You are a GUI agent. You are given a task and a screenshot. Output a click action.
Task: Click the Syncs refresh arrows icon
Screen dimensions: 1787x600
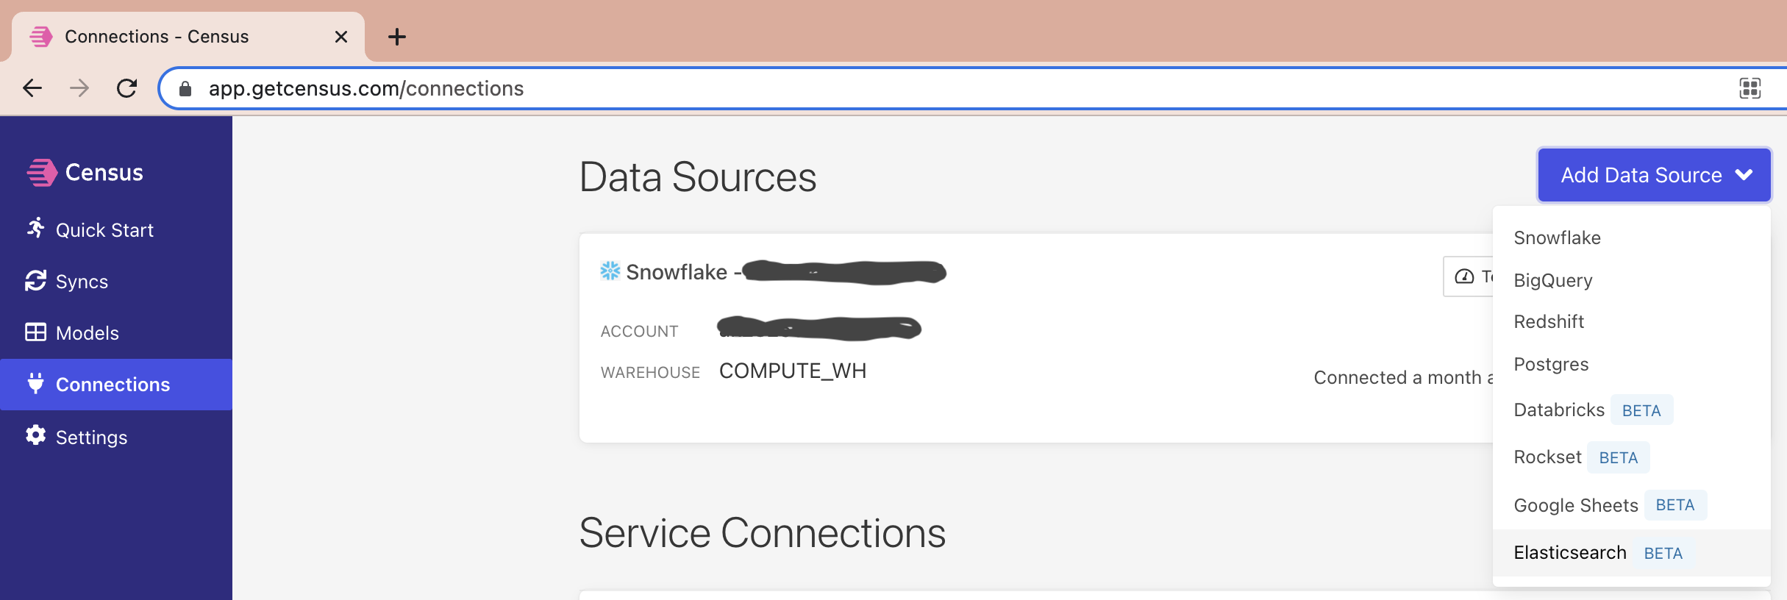coord(35,281)
